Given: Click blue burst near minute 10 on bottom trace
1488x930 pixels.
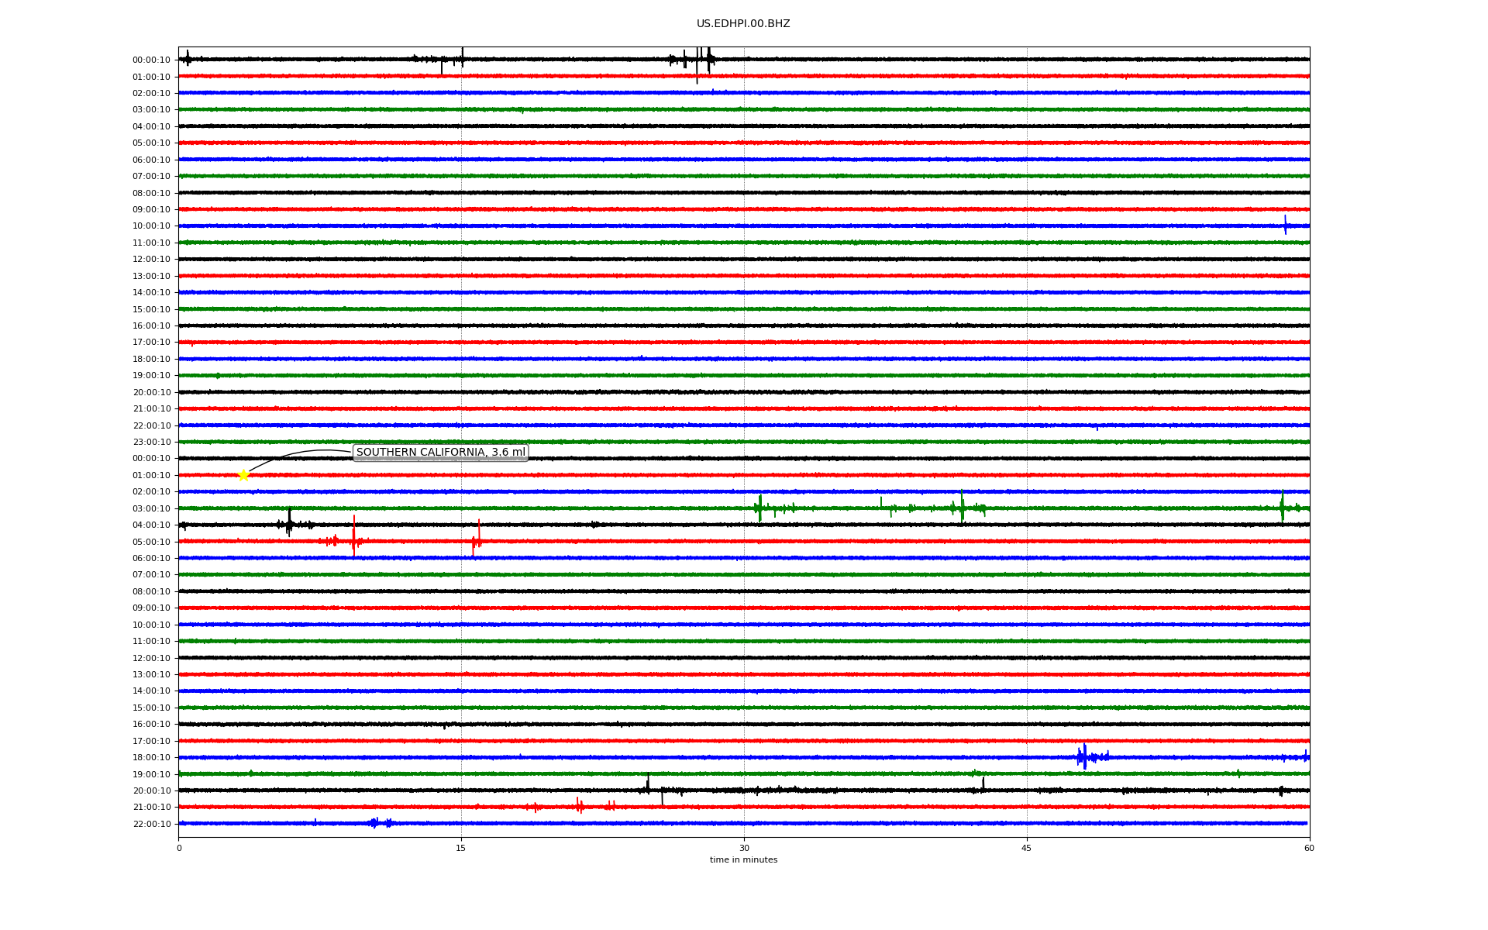Looking at the screenshot, I should [x=374, y=823].
